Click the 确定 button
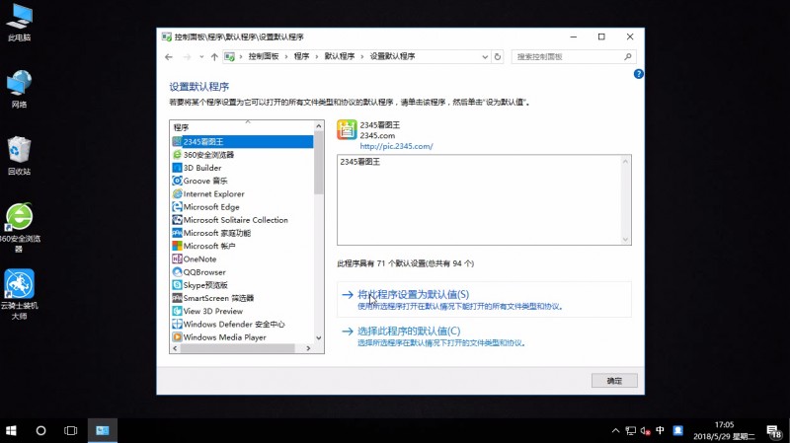 coord(614,381)
